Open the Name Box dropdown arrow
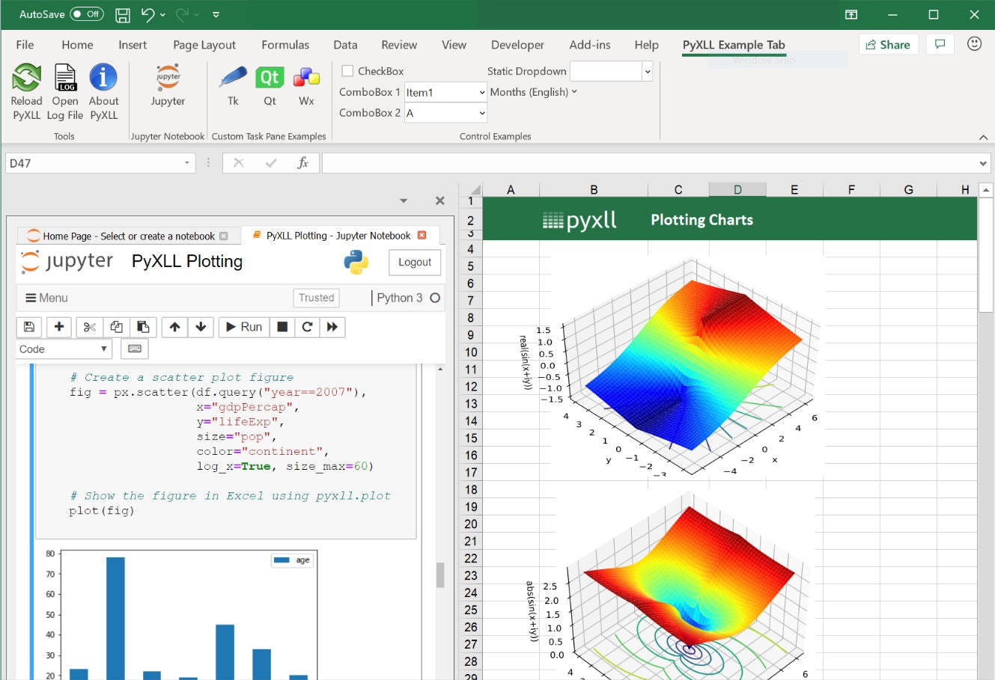The height and width of the screenshot is (680, 995). pos(187,163)
